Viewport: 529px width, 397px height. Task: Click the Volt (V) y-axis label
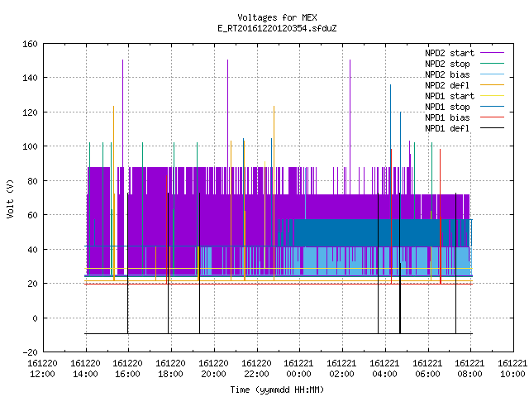pyautogui.click(x=10, y=198)
